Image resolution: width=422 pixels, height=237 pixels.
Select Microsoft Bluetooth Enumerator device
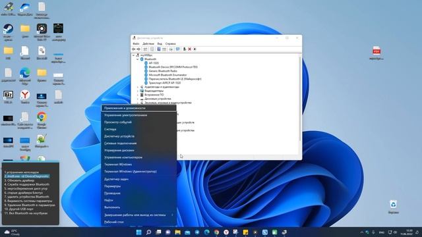coord(167,75)
